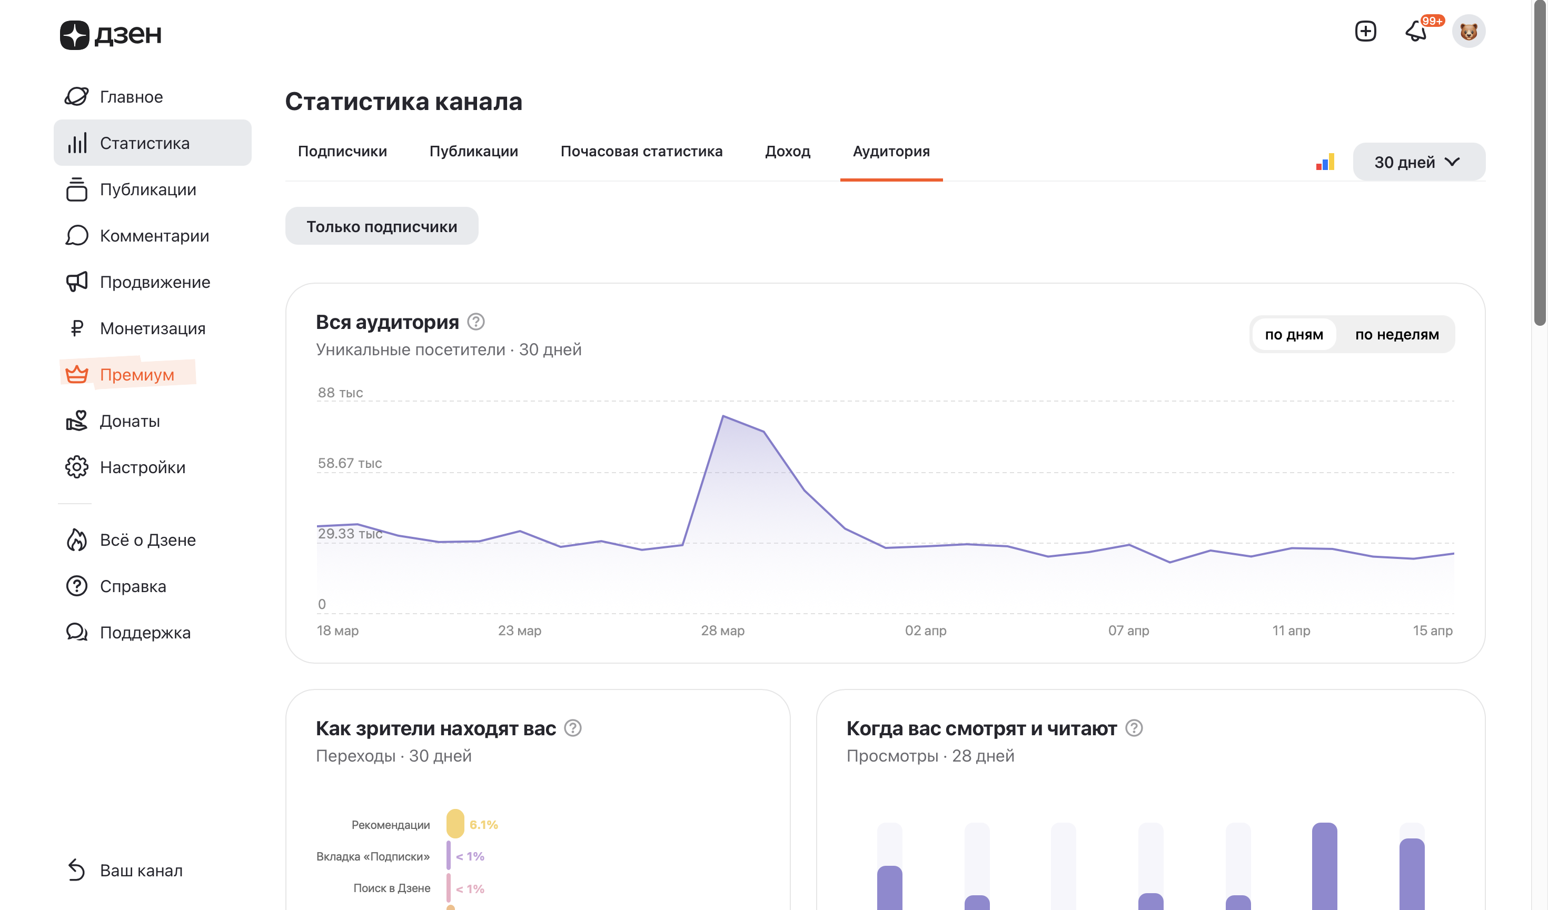Switch to Почасовая статистика tab
The width and height of the screenshot is (1548, 910).
click(641, 151)
